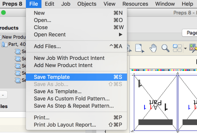Select the magnifier zoom tool
197x133 pixels.
tap(165, 48)
